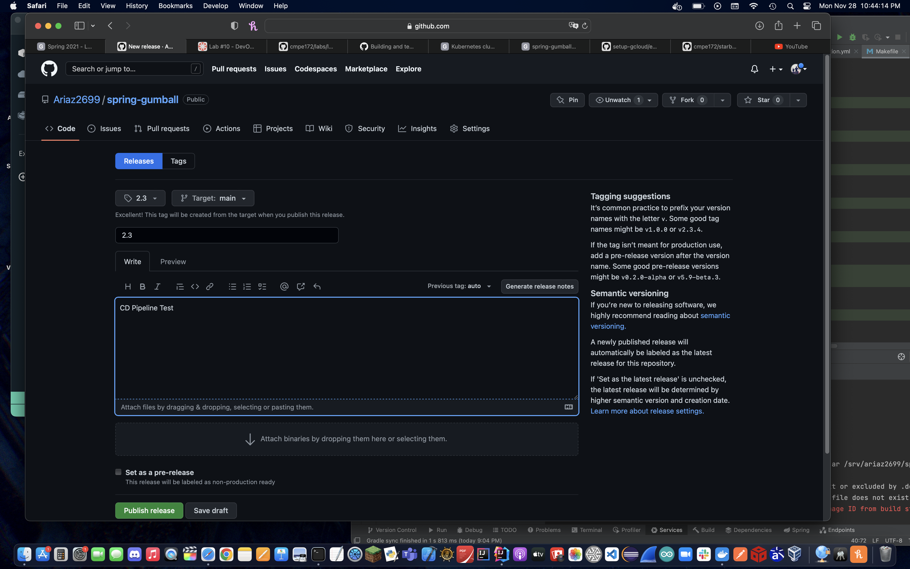Open the tag 2.3 dropdown
910x569 pixels.
click(140, 198)
